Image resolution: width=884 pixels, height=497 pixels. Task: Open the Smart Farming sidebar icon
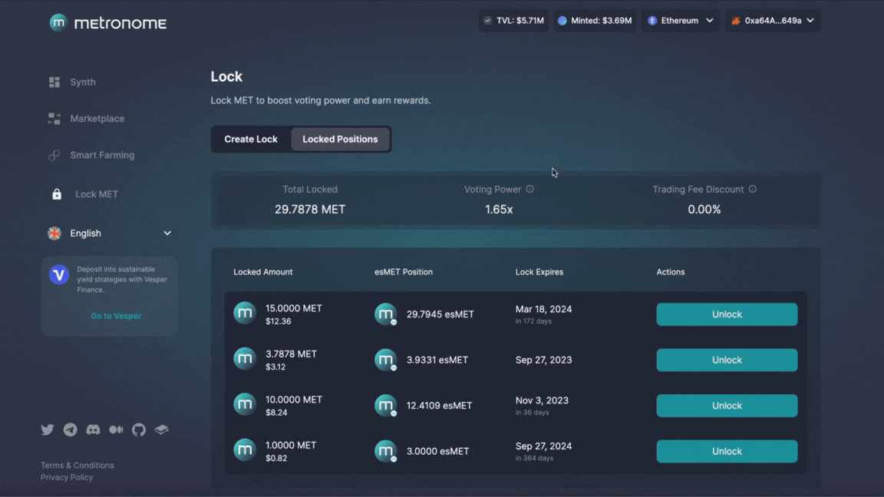click(54, 155)
